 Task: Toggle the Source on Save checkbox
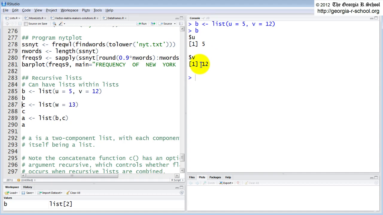[26, 24]
